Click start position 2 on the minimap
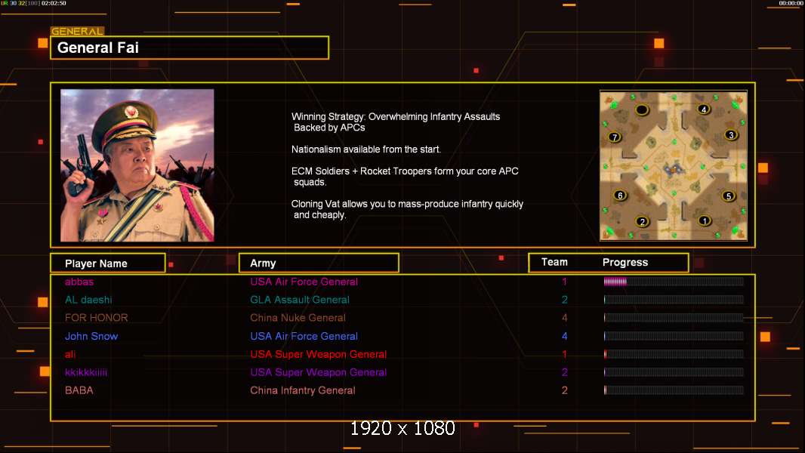Screen dimensions: 805x453 (x=642, y=222)
